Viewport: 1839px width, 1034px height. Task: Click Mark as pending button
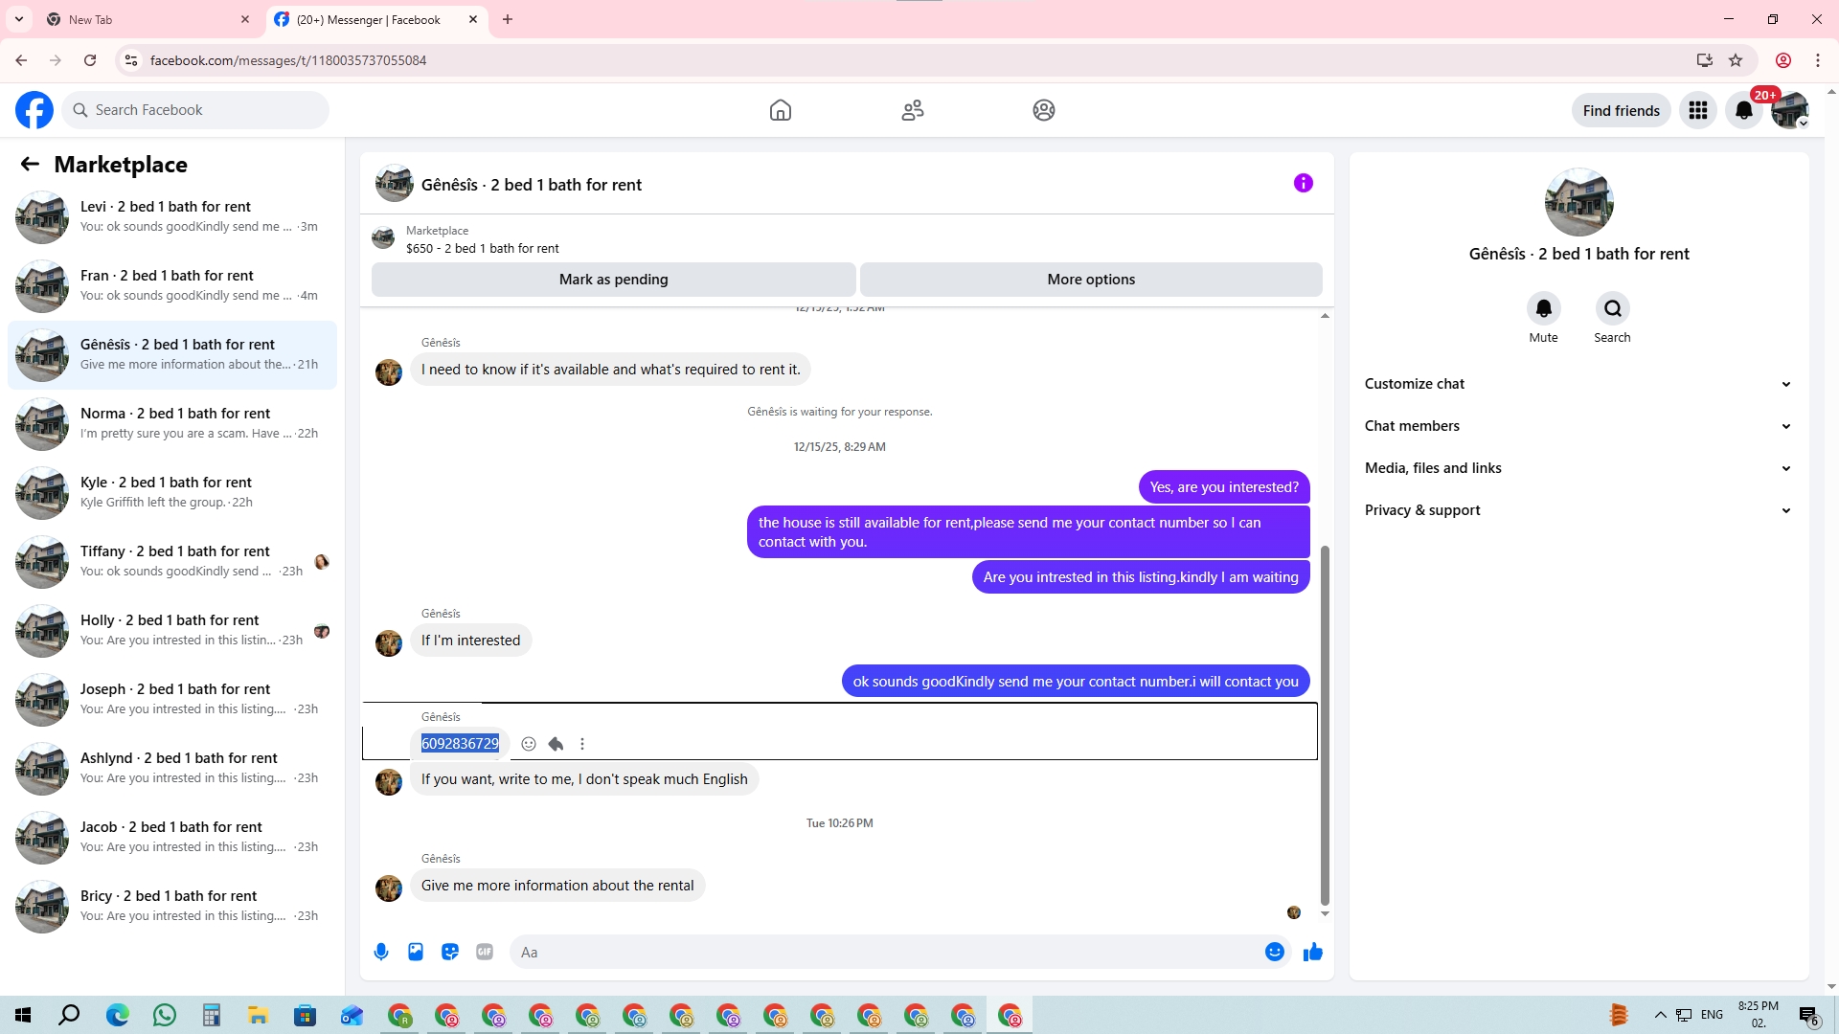(x=613, y=280)
